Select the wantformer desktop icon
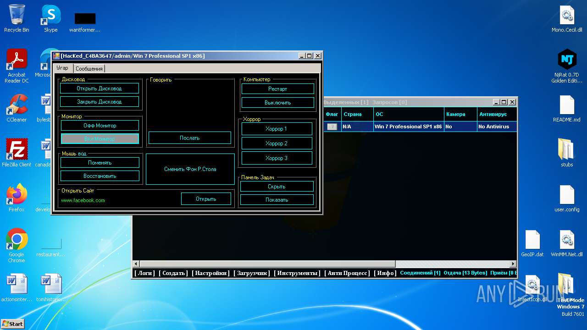Screen dimensions: 587x330 pyautogui.click(x=85, y=22)
